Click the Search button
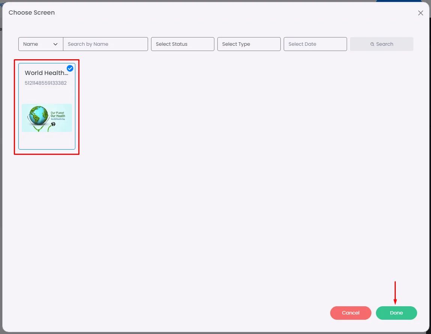Screen dimensions: 431x334 click(x=382, y=44)
